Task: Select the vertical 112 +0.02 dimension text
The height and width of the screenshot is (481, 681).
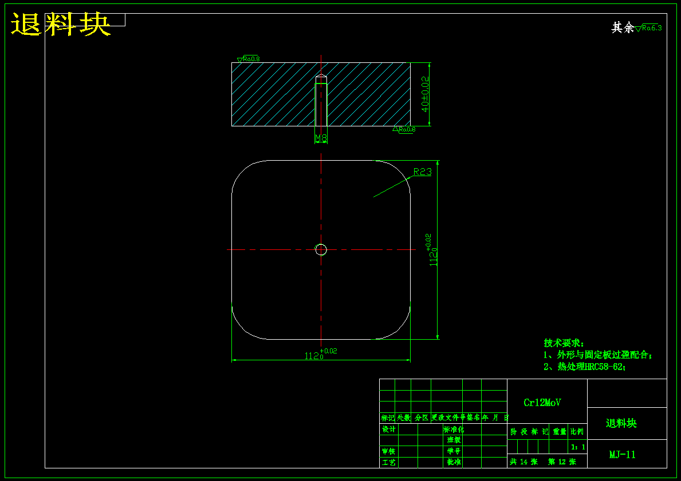Action: 431,251
